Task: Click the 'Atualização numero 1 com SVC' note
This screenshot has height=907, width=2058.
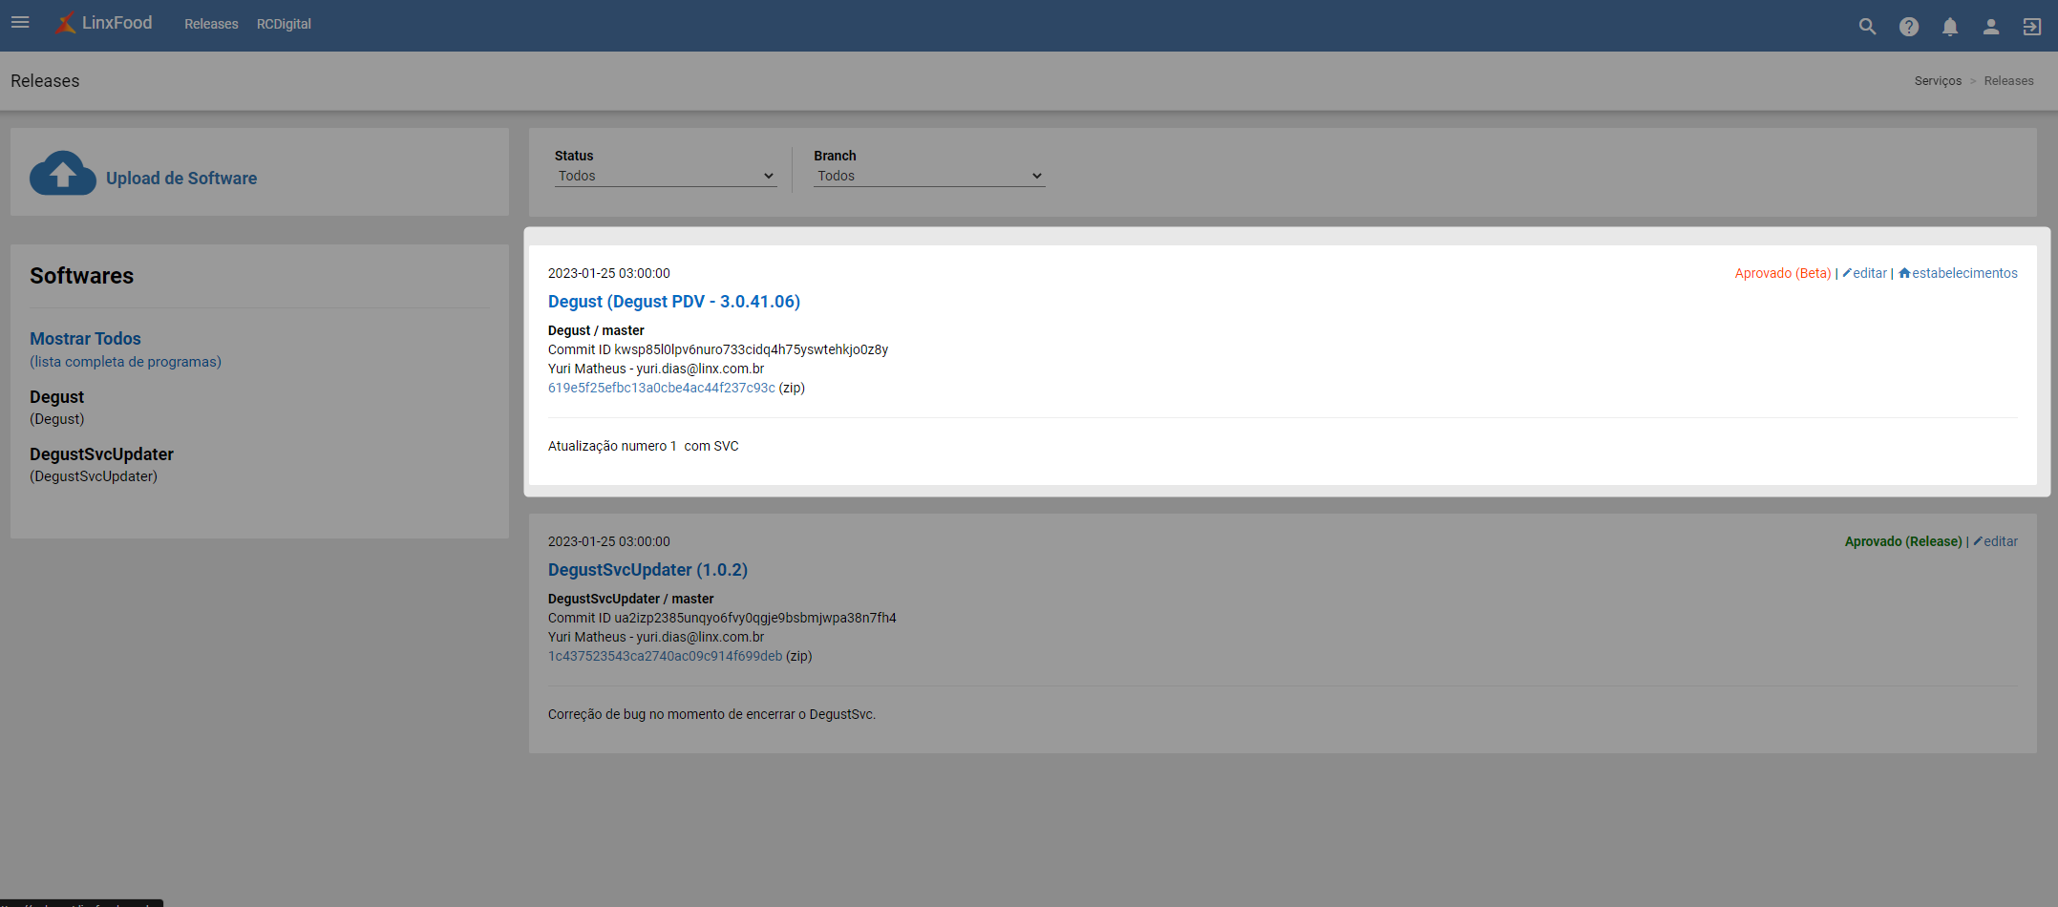Action: (644, 446)
